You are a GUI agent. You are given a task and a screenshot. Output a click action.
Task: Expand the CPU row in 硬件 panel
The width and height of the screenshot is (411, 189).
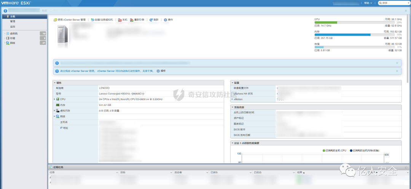(x=54, y=99)
